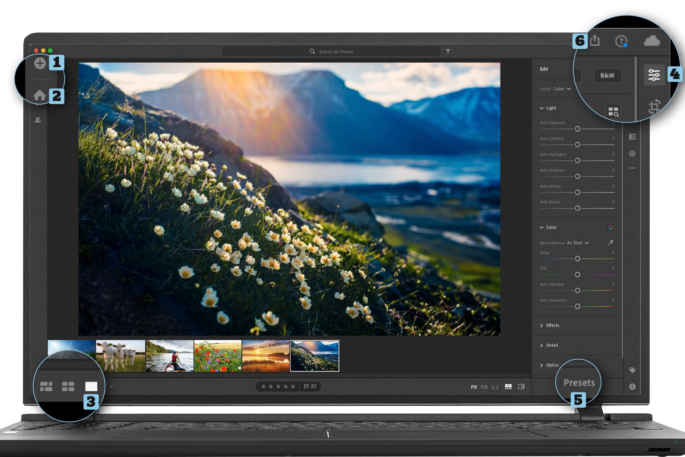Select the Crop & Rotate tool
The height and width of the screenshot is (457, 685).
click(x=655, y=106)
